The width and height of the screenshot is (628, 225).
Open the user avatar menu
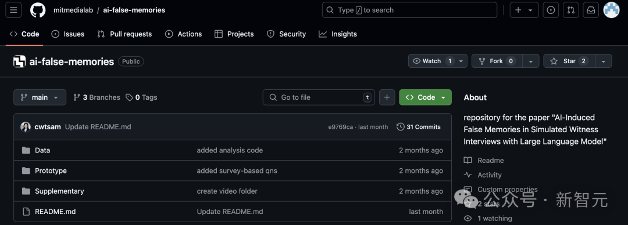pyautogui.click(x=611, y=10)
